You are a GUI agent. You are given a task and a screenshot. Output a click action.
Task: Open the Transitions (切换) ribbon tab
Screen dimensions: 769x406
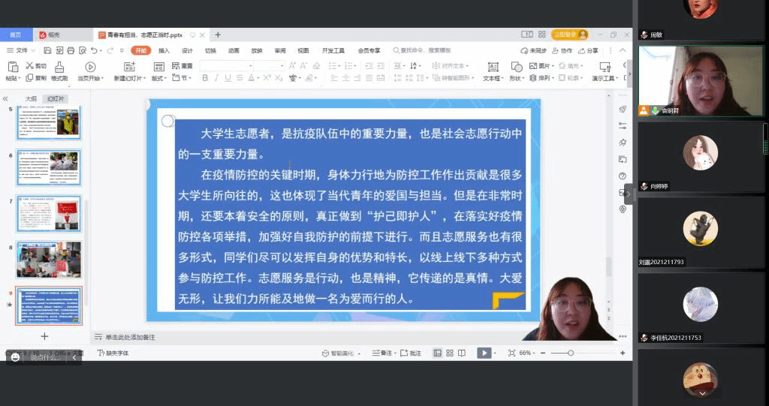coord(210,50)
